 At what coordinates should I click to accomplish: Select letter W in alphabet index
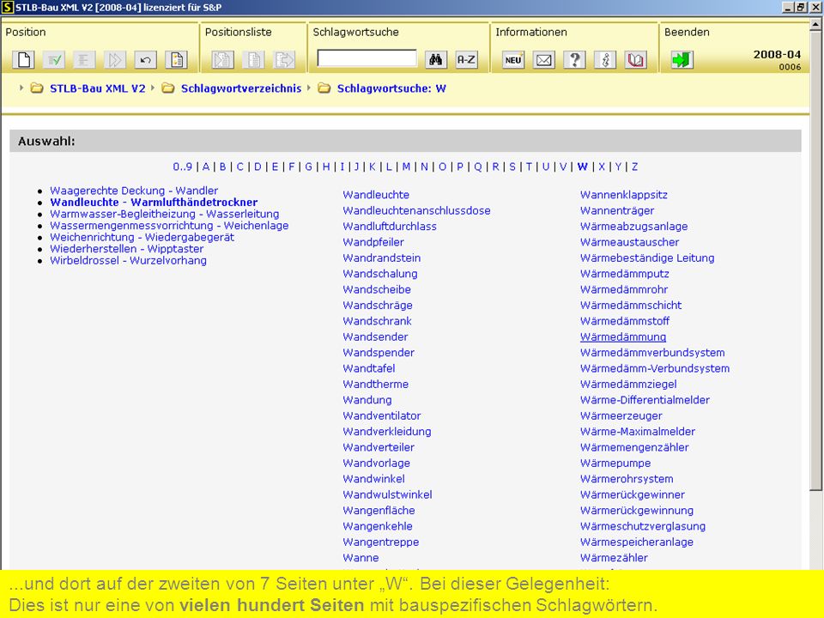click(x=582, y=167)
